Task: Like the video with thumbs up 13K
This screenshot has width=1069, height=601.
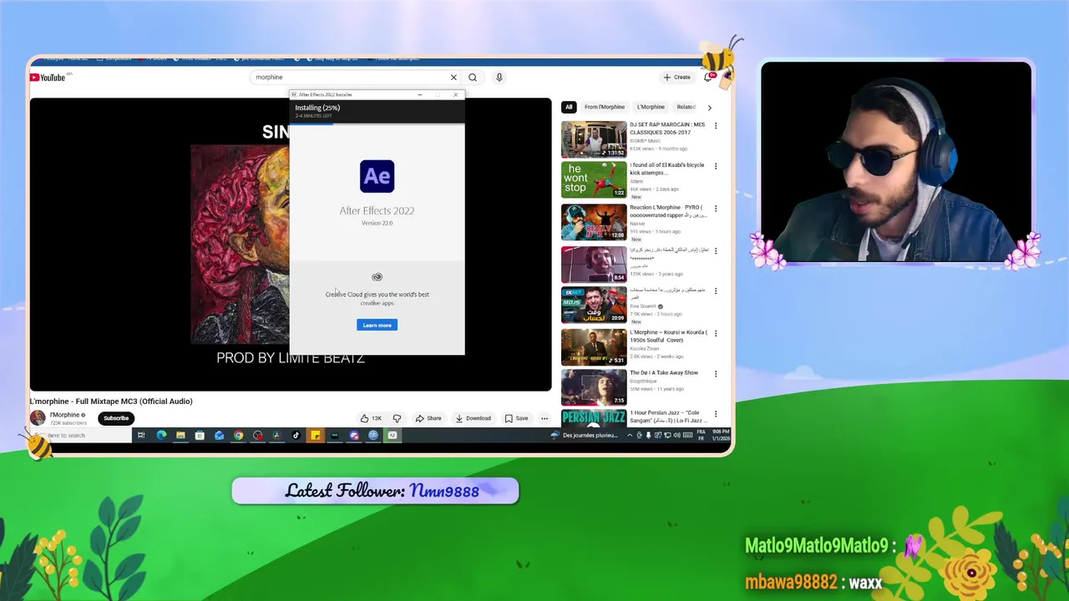Action: 371,418
